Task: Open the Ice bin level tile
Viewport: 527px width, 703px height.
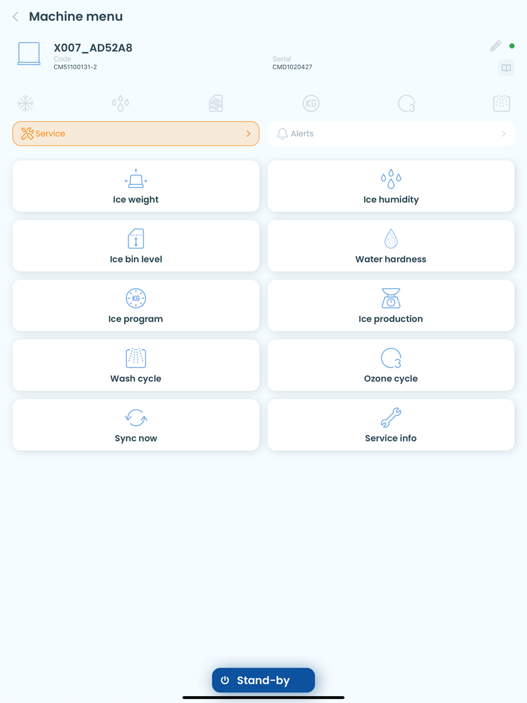Action: coord(136,246)
